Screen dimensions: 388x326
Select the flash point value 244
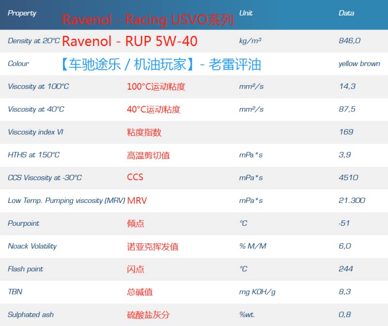pyautogui.click(x=346, y=269)
